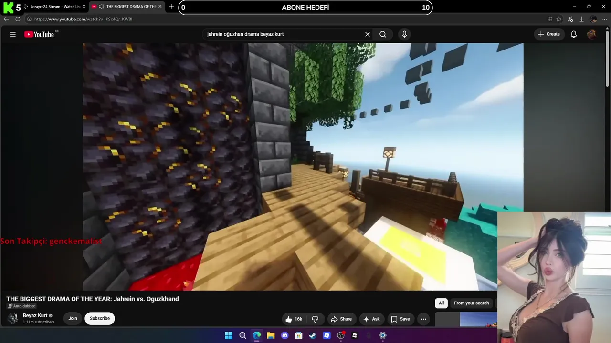
Task: Select THE BIGGEST DRAMA YouTube tab
Action: point(126,7)
